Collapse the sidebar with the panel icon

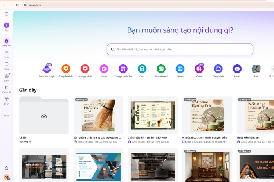coord(7,14)
